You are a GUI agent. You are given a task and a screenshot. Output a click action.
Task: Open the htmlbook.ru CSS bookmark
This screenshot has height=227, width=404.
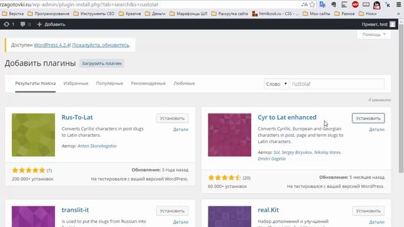click(x=275, y=14)
